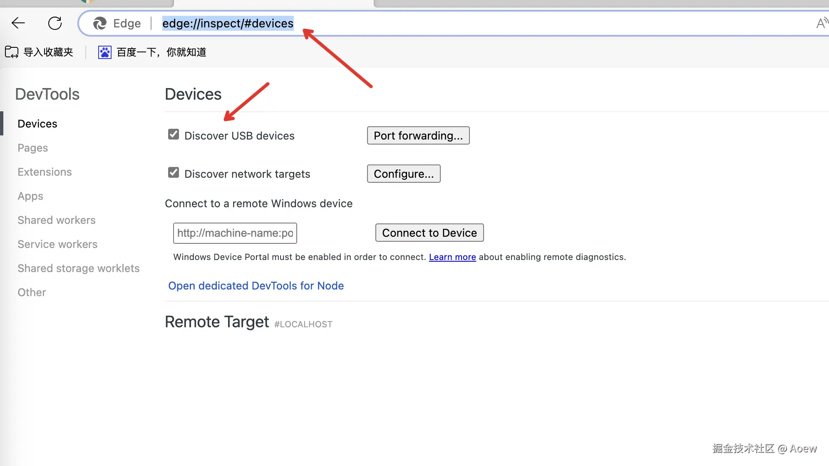
Task: Click the read aloud icon in address bar
Action: 821,23
